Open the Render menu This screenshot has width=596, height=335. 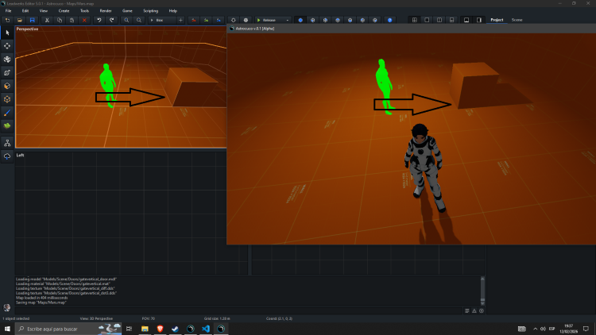pyautogui.click(x=106, y=10)
